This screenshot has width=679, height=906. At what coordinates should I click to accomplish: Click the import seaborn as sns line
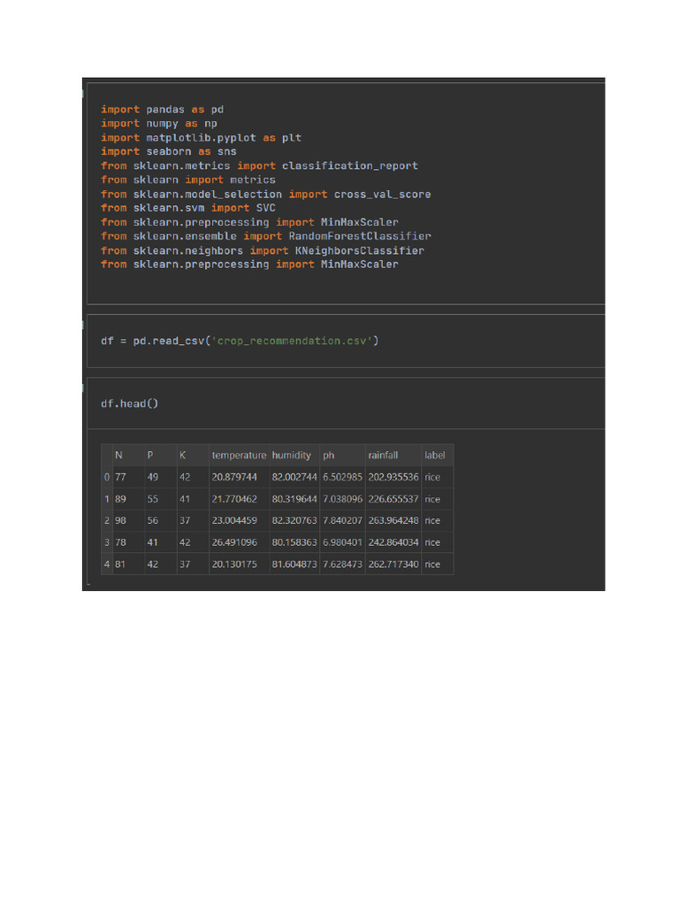click(x=168, y=151)
